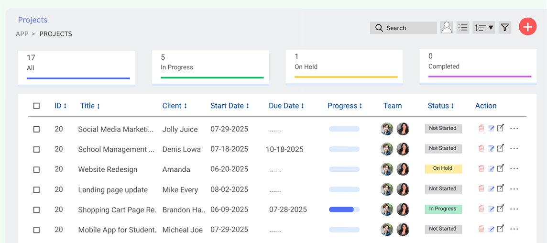The width and height of the screenshot is (547, 243).
Task: Open Landing page update in new window
Action: point(501,188)
